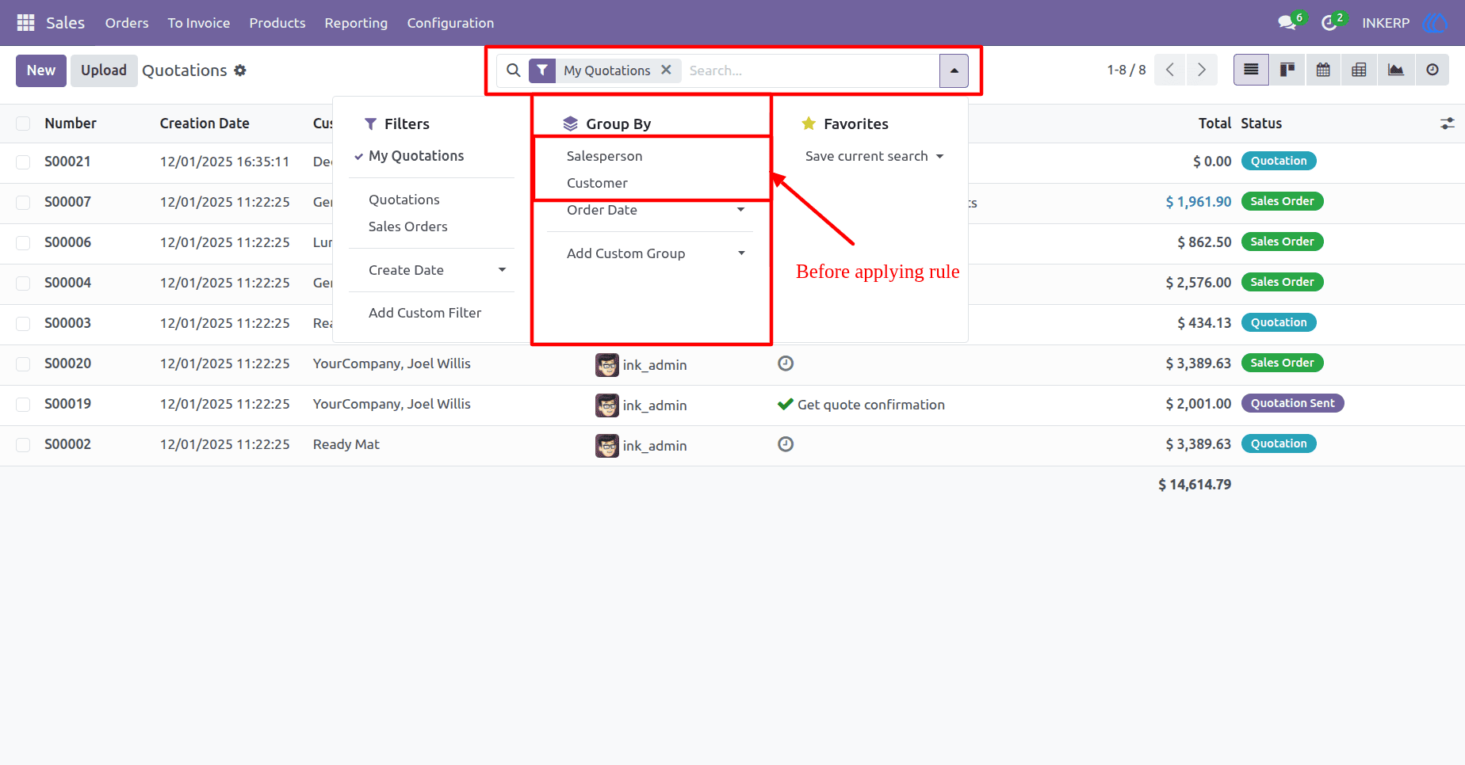1465x765 pixels.
Task: Open optional columns settings icon
Action: point(1447,124)
